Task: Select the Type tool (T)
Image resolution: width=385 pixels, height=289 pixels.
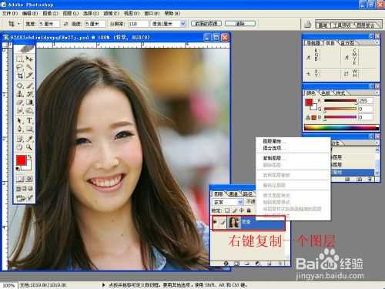Action: point(29,120)
